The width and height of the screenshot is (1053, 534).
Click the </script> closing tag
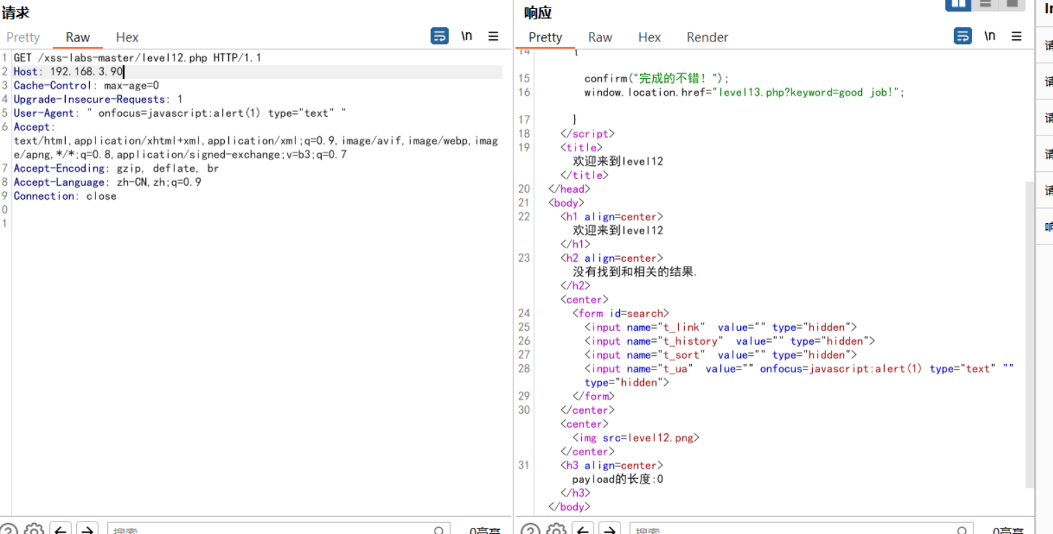(587, 133)
